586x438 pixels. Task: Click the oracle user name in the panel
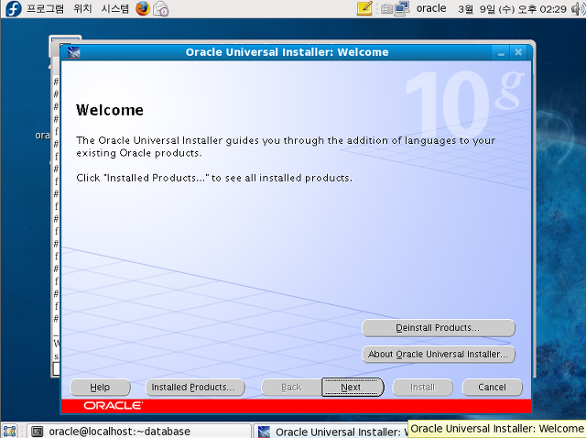coord(431,8)
